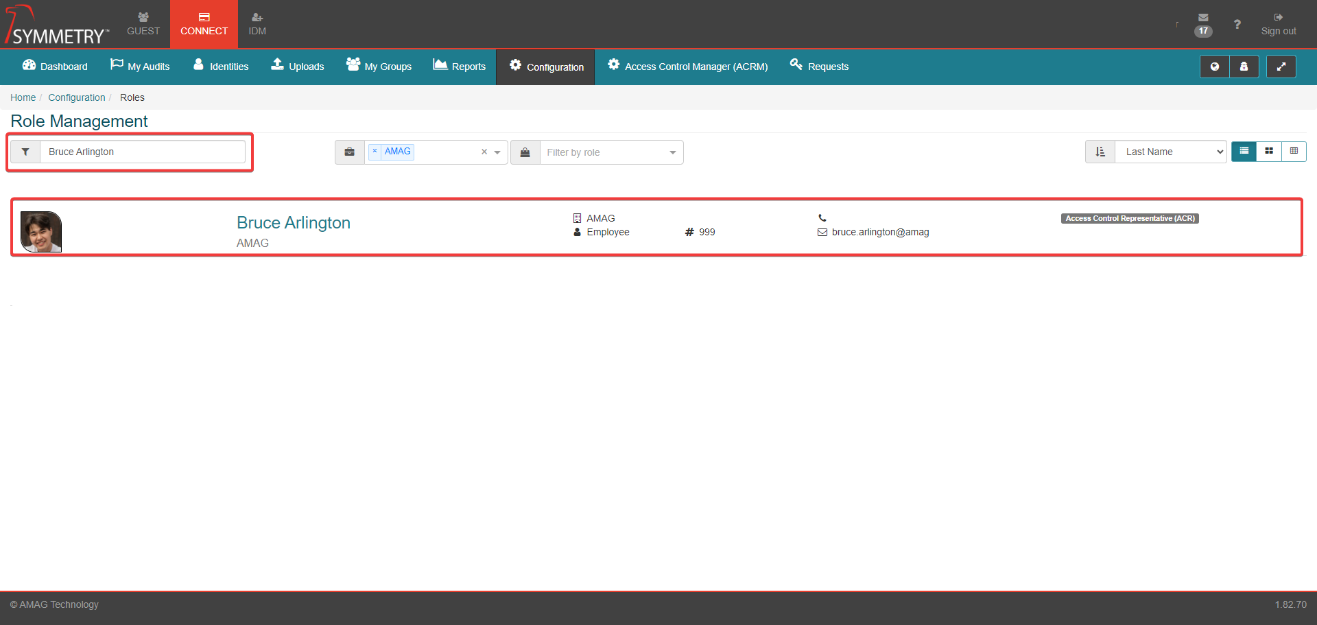1317x625 pixels.
Task: Click the lock button in navbar
Action: tap(1244, 67)
